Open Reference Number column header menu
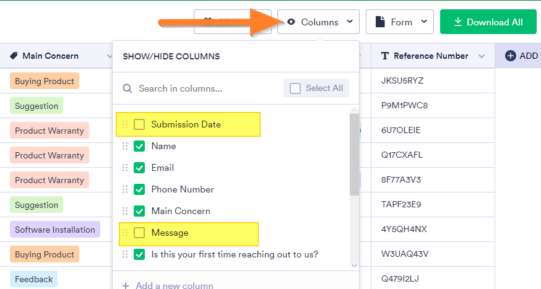541x289 pixels. tap(482, 56)
